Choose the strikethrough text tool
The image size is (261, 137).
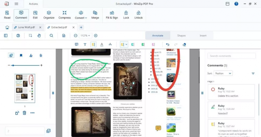pyautogui.click(x=110, y=45)
